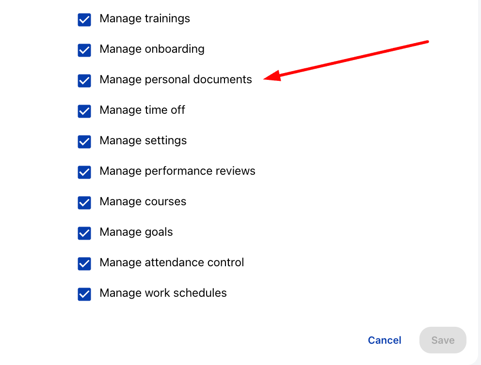This screenshot has width=481, height=365.
Task: Disable the Manage settings permission
Action: point(84,142)
